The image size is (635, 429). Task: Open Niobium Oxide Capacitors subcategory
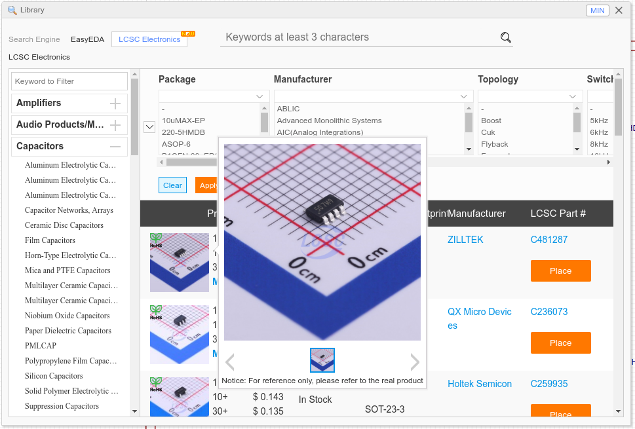click(x=67, y=315)
